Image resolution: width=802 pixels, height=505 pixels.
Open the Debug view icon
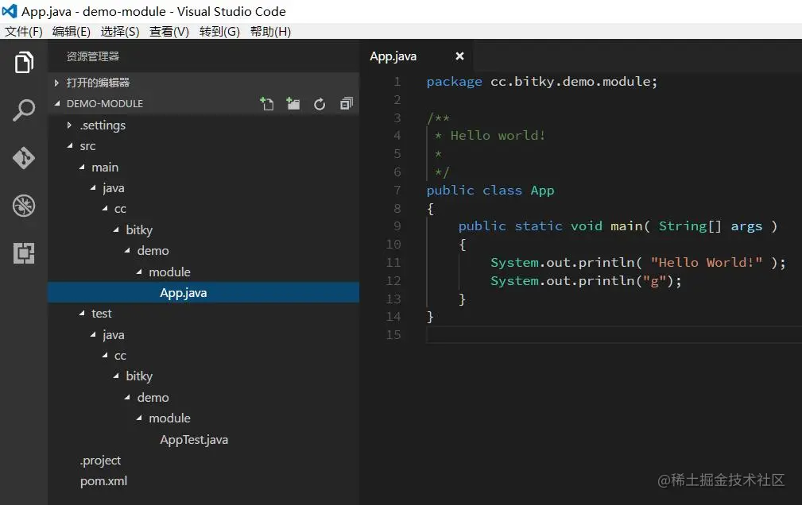(24, 206)
